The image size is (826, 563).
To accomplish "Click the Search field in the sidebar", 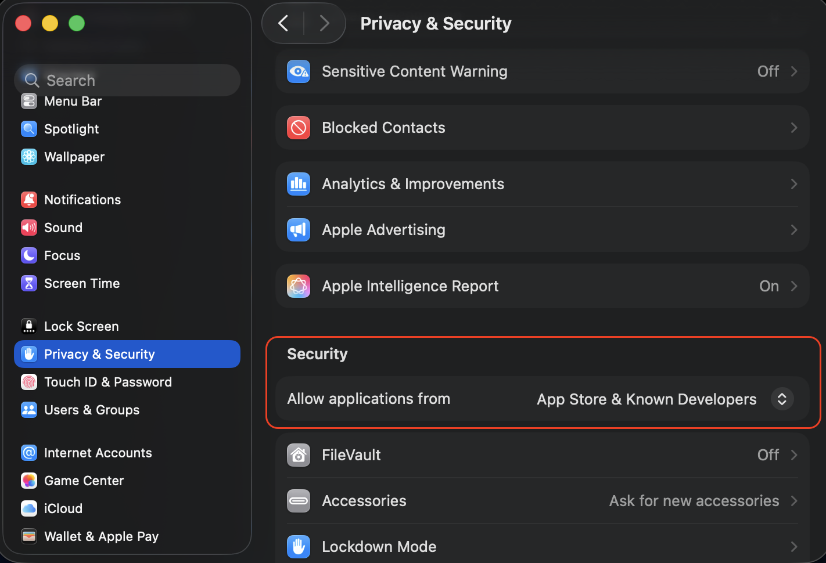I will click(127, 80).
